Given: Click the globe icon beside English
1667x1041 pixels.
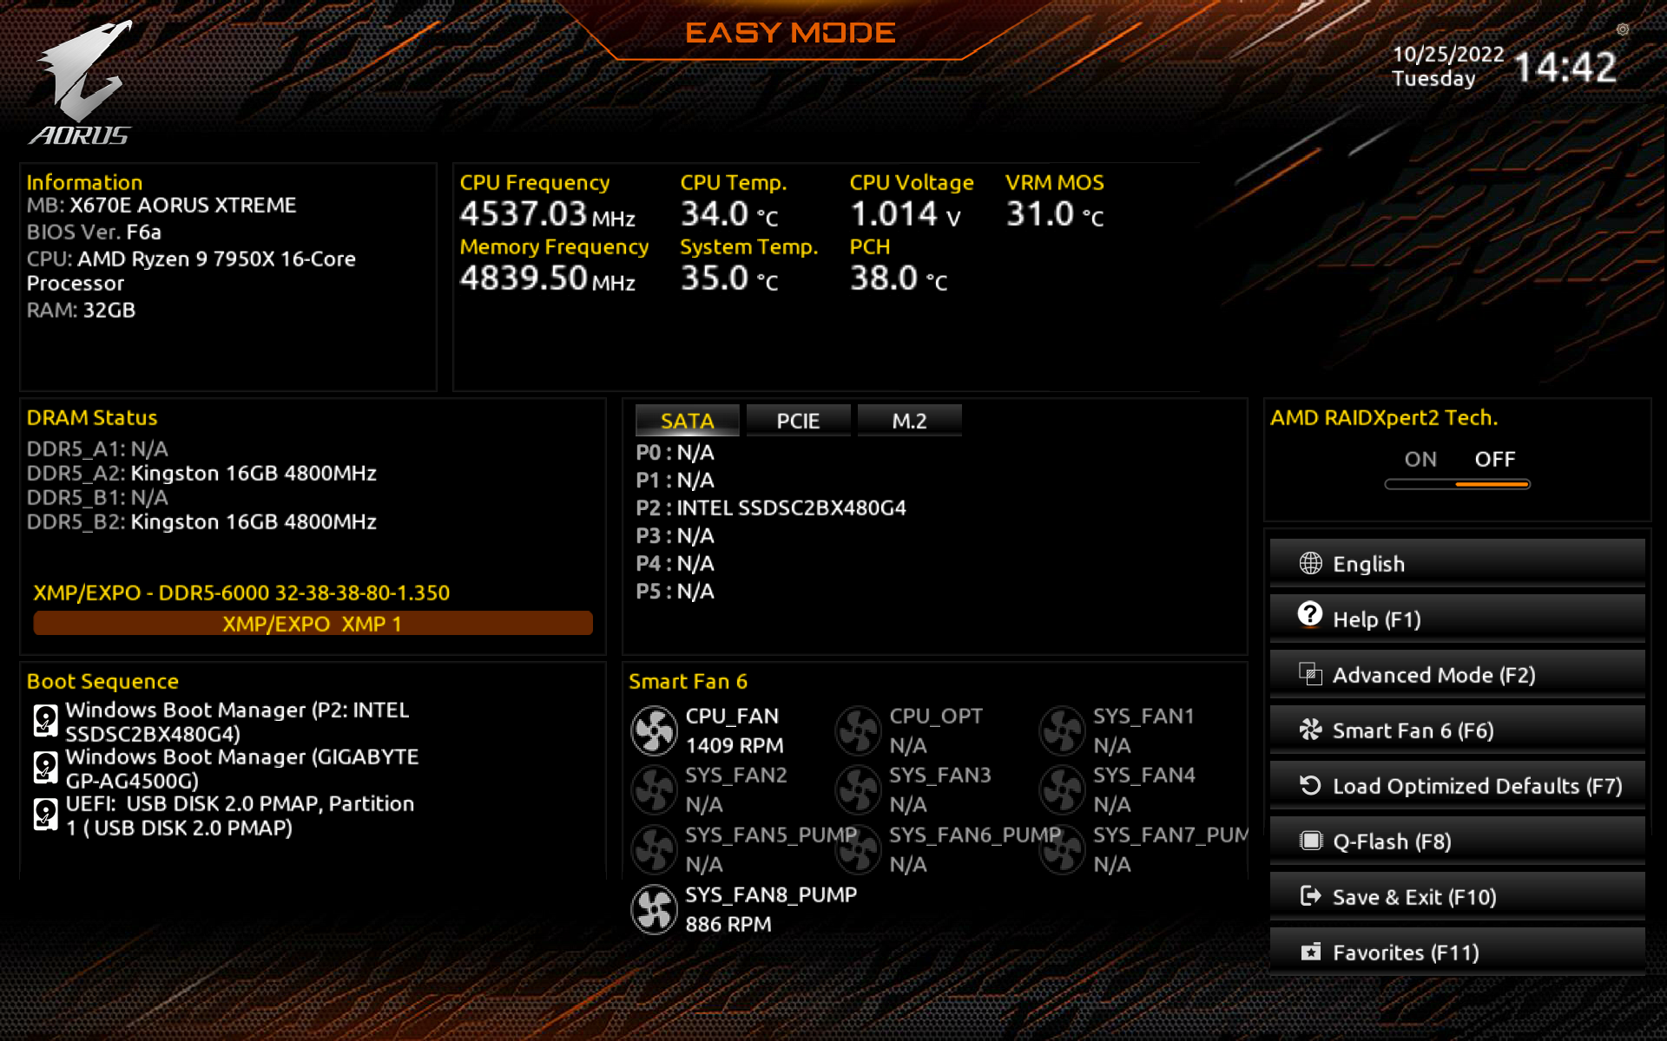Looking at the screenshot, I should pyautogui.click(x=1310, y=564).
